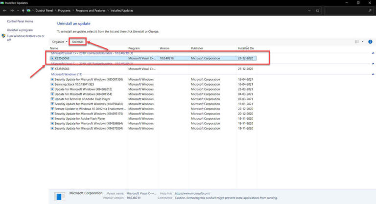The height and width of the screenshot is (204, 376).
Task: Click the icon of Security Update for Adobe Flash
Action: click(52, 119)
